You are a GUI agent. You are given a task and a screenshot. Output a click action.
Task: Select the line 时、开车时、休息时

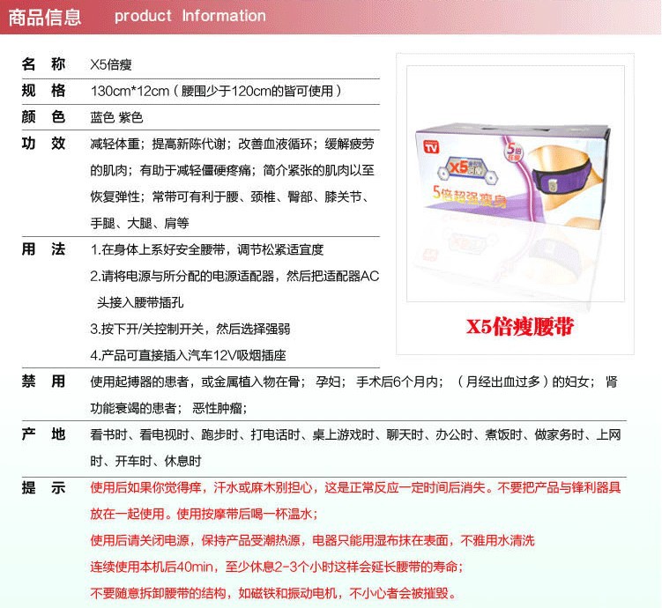coord(145,461)
